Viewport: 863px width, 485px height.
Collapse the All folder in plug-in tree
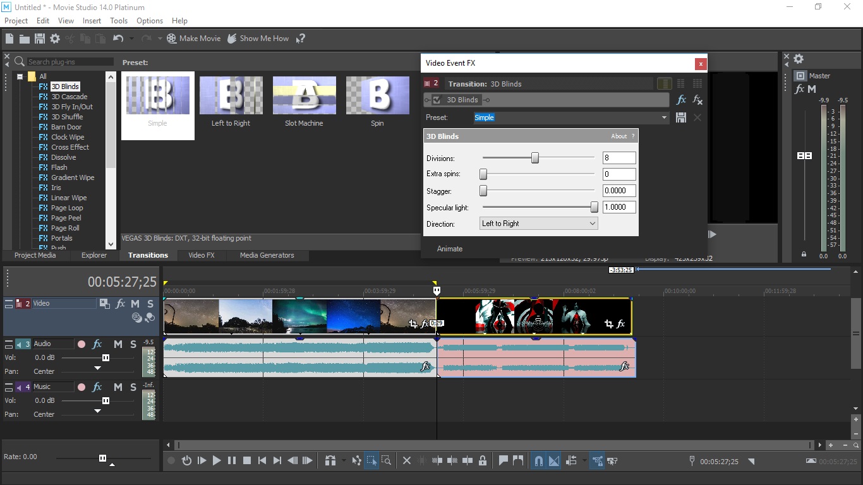tap(20, 76)
